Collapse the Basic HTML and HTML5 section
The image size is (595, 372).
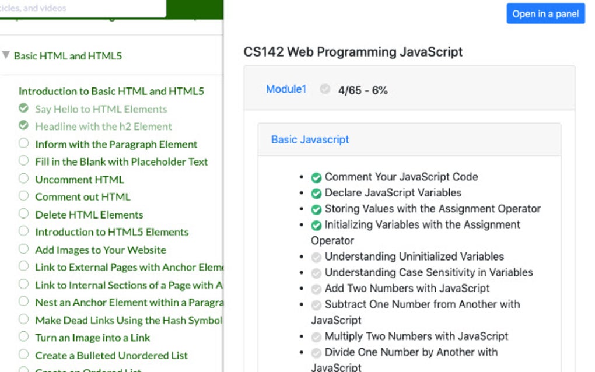[x=6, y=55]
